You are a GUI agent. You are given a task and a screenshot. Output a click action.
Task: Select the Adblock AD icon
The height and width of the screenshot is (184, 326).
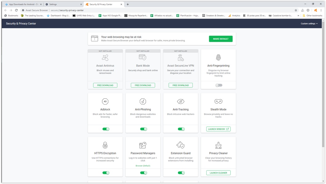(x=105, y=101)
